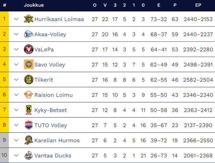This screenshot has height=163, width=215.
Task: Sort table by the EP column header
Action: [198, 5]
